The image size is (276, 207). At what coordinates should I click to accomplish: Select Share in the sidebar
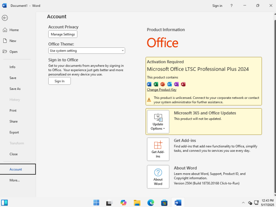pos(14,121)
